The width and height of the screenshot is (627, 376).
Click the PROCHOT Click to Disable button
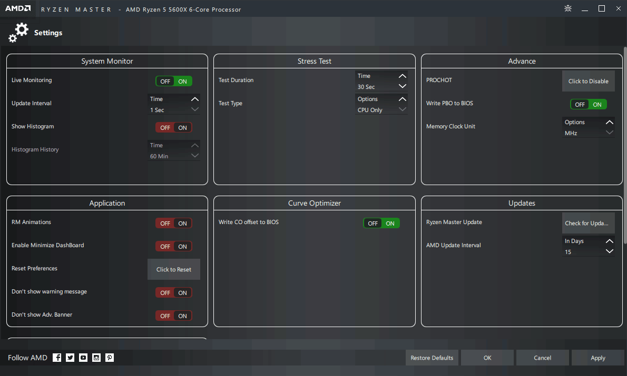(x=588, y=82)
